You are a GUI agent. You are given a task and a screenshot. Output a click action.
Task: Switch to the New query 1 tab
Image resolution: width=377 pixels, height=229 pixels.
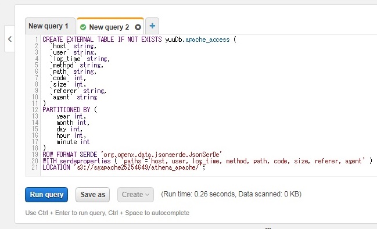(x=50, y=26)
